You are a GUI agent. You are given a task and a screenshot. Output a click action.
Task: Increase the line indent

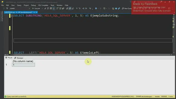pos(86,9)
